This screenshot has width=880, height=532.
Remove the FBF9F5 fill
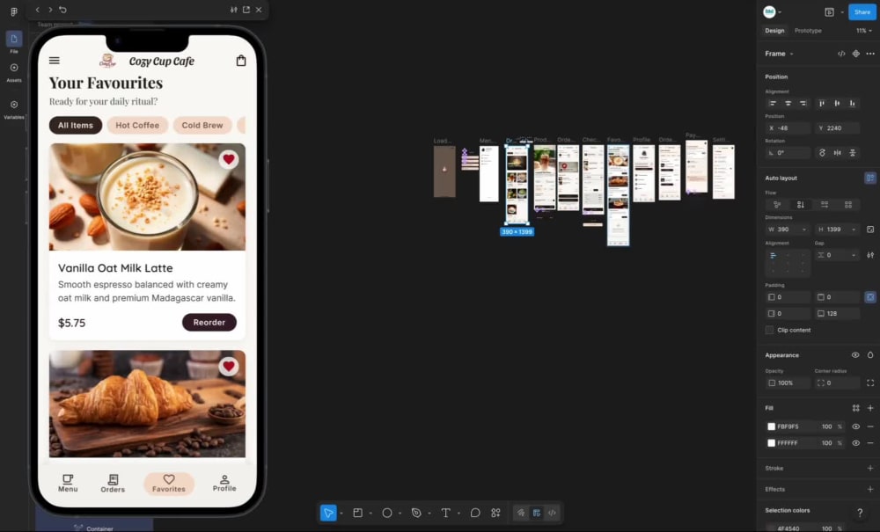click(870, 426)
